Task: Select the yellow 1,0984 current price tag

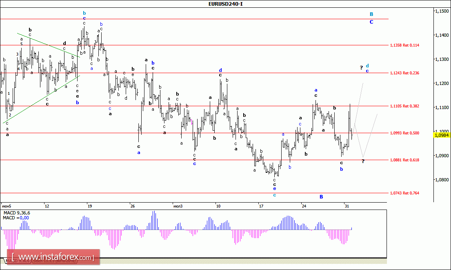Action: (x=442, y=135)
